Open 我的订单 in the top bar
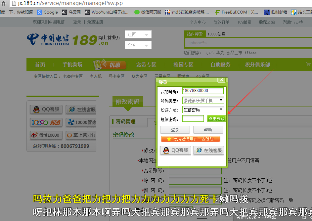The width and height of the screenshot is (312, 221). coord(221,22)
